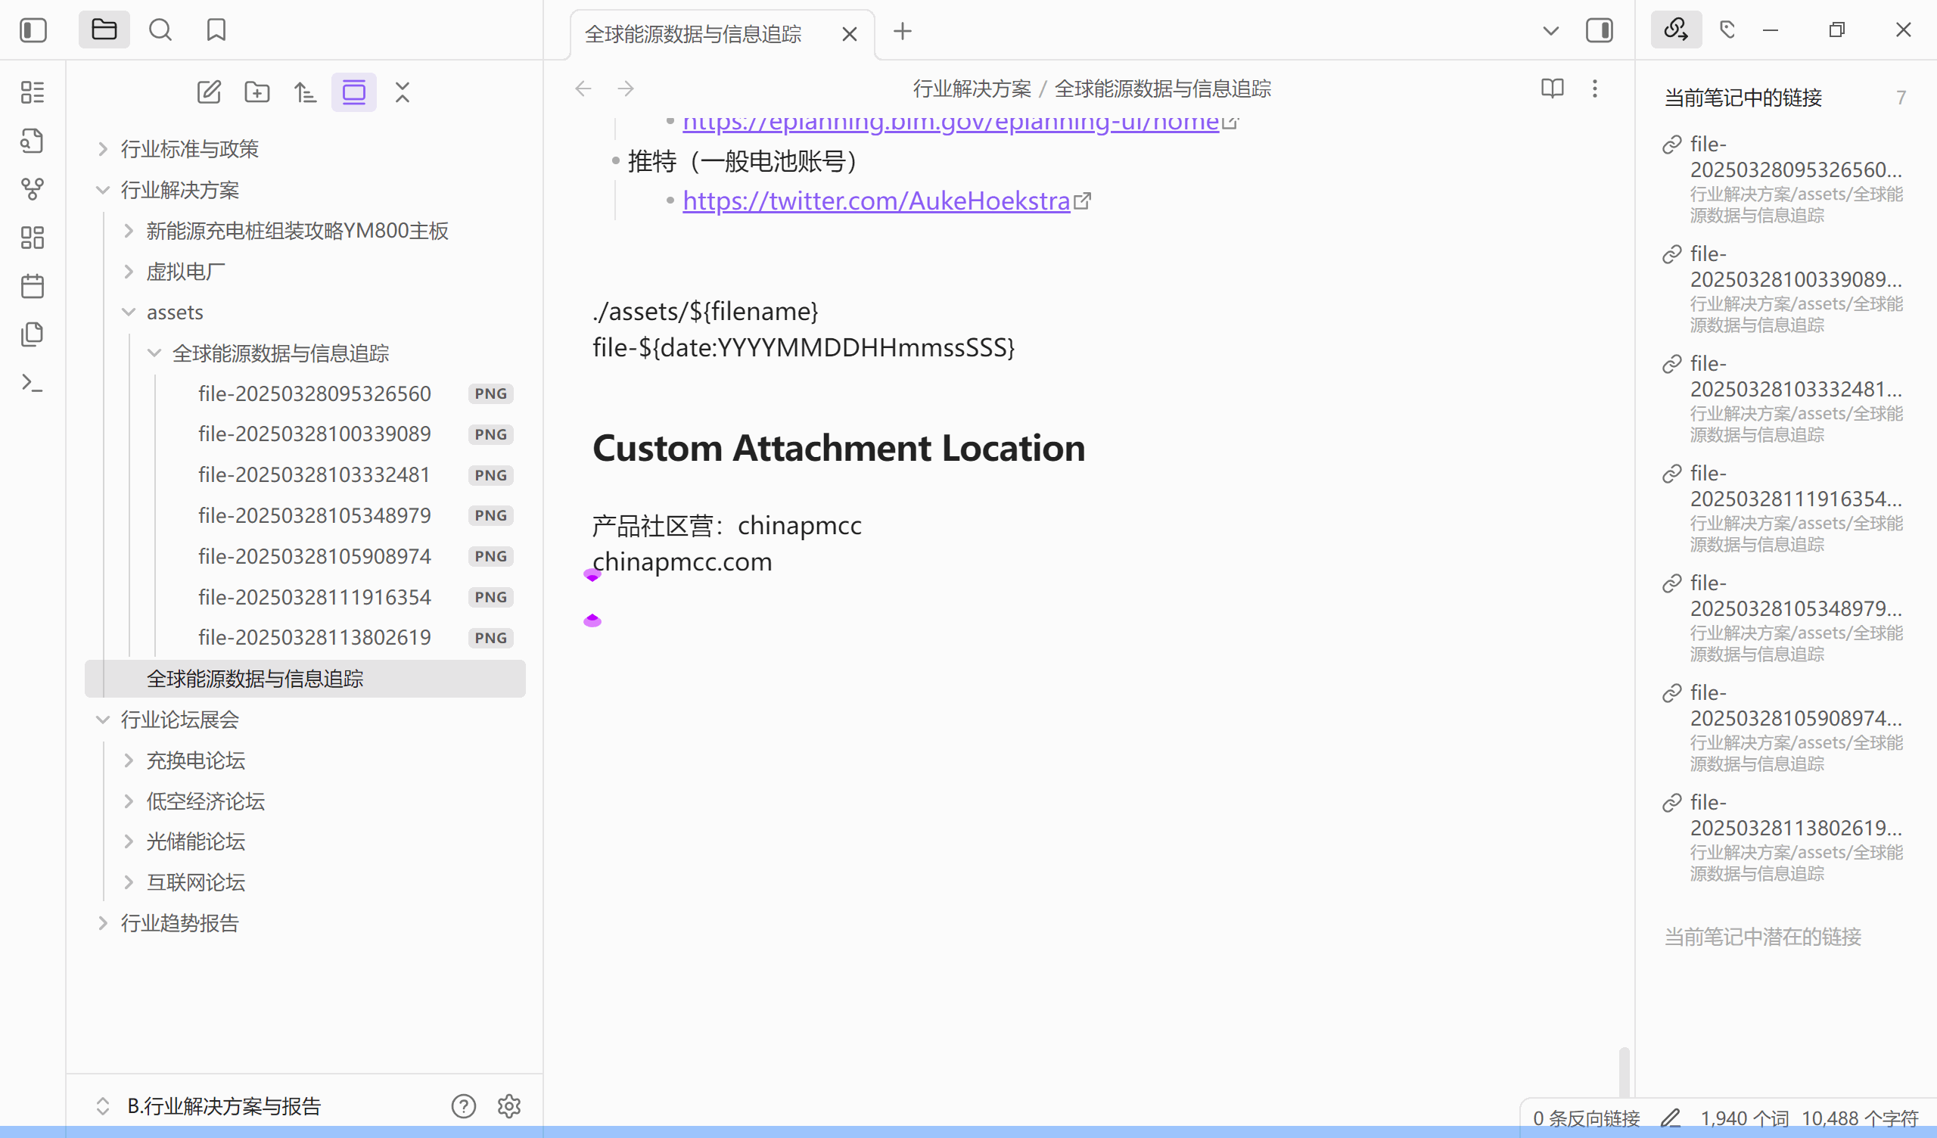Expand the 虚拟电厂 folder
Viewport: 1937px width, 1138px height.
point(128,271)
